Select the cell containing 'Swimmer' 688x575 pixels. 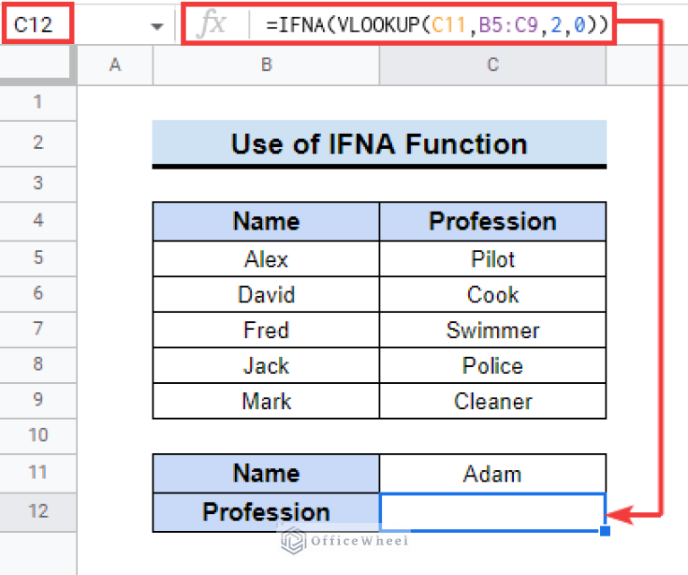pos(492,329)
